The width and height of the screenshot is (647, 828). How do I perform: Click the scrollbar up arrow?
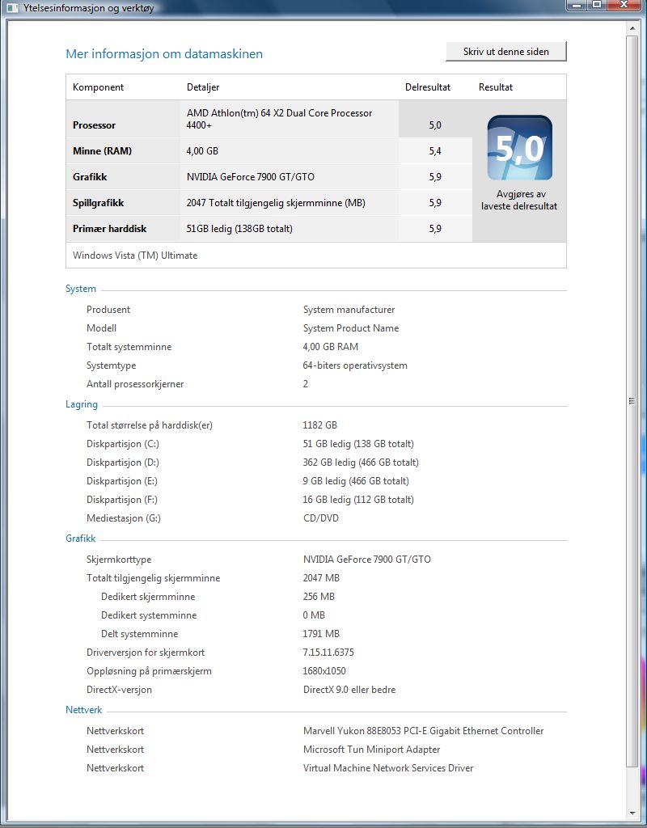pyautogui.click(x=632, y=28)
